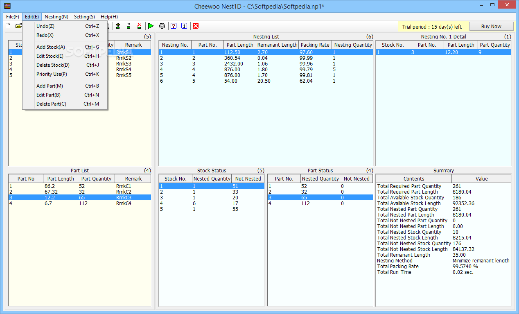Viewport: 519px width, 314px height.
Task: Select Nesting Detail row with part length 12.20
Action: [444, 52]
